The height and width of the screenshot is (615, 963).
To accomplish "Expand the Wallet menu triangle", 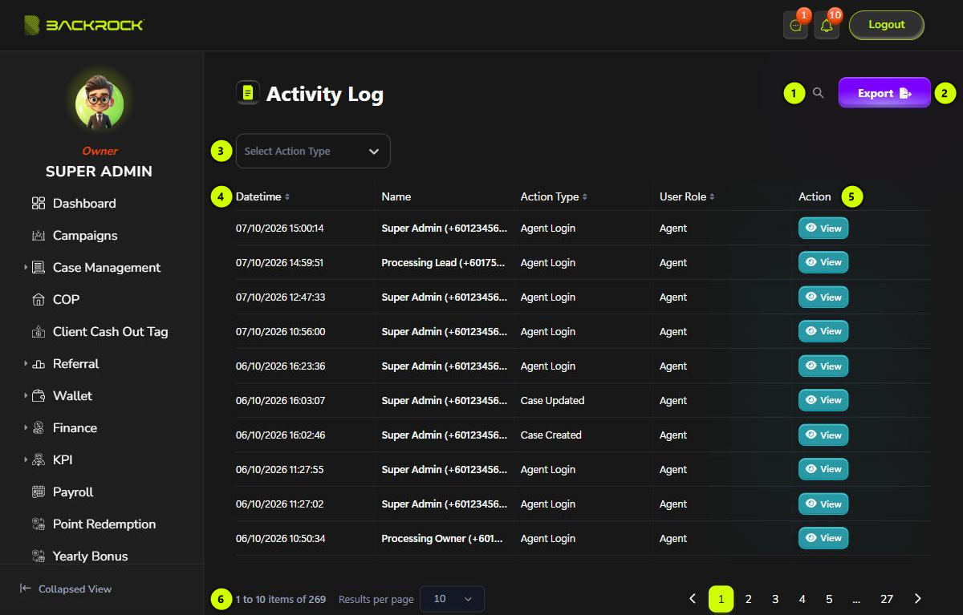I will (x=26, y=396).
